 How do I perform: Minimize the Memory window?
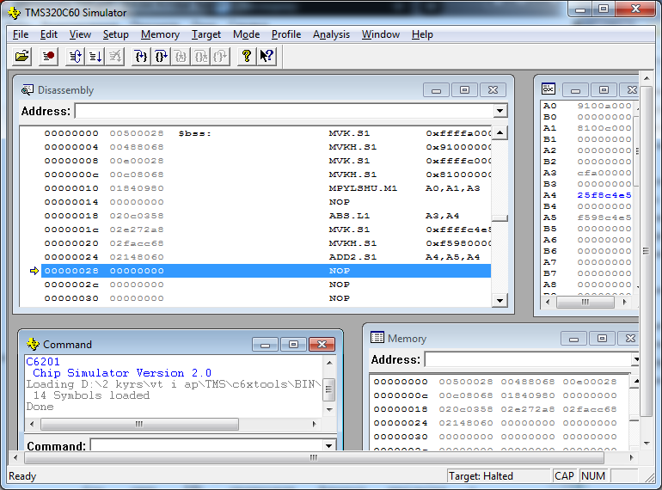point(573,339)
